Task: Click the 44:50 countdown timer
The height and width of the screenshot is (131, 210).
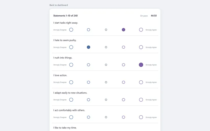Action: tap(154, 16)
